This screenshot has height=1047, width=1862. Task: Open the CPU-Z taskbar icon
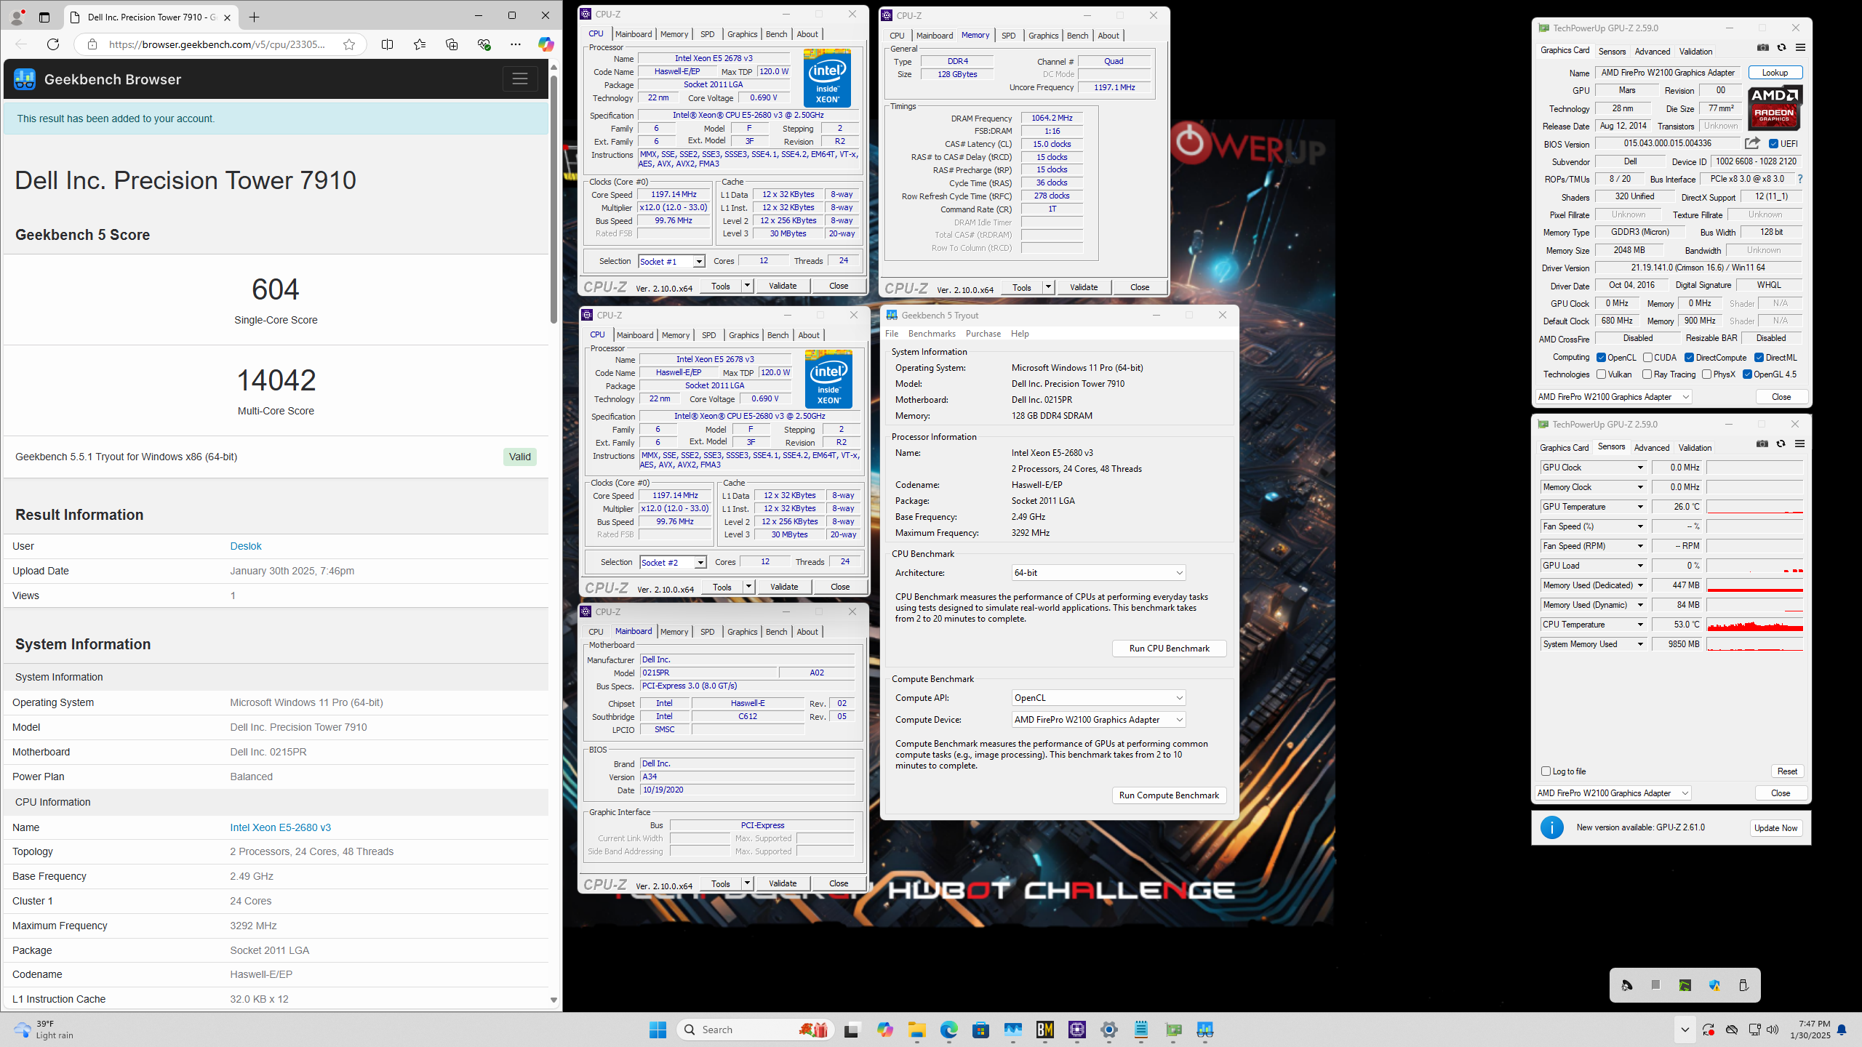pos(1077,1030)
